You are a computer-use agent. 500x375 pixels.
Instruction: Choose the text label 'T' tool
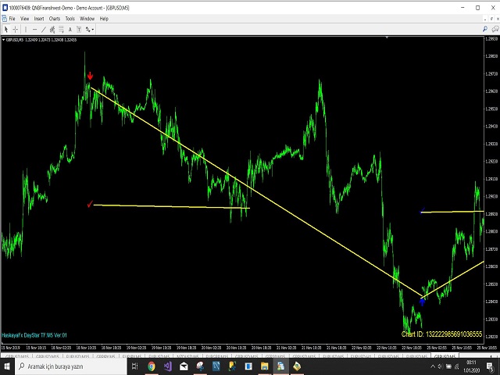[x=79, y=30]
